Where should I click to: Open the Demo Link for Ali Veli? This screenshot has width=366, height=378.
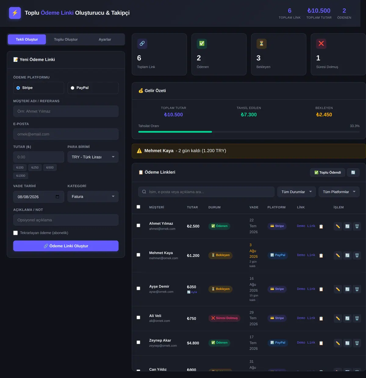pos(306,318)
